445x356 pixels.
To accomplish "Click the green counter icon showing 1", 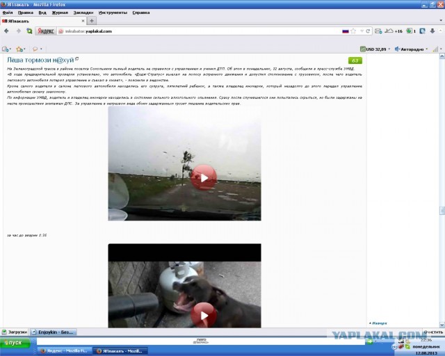I will pyautogui.click(x=411, y=31).
